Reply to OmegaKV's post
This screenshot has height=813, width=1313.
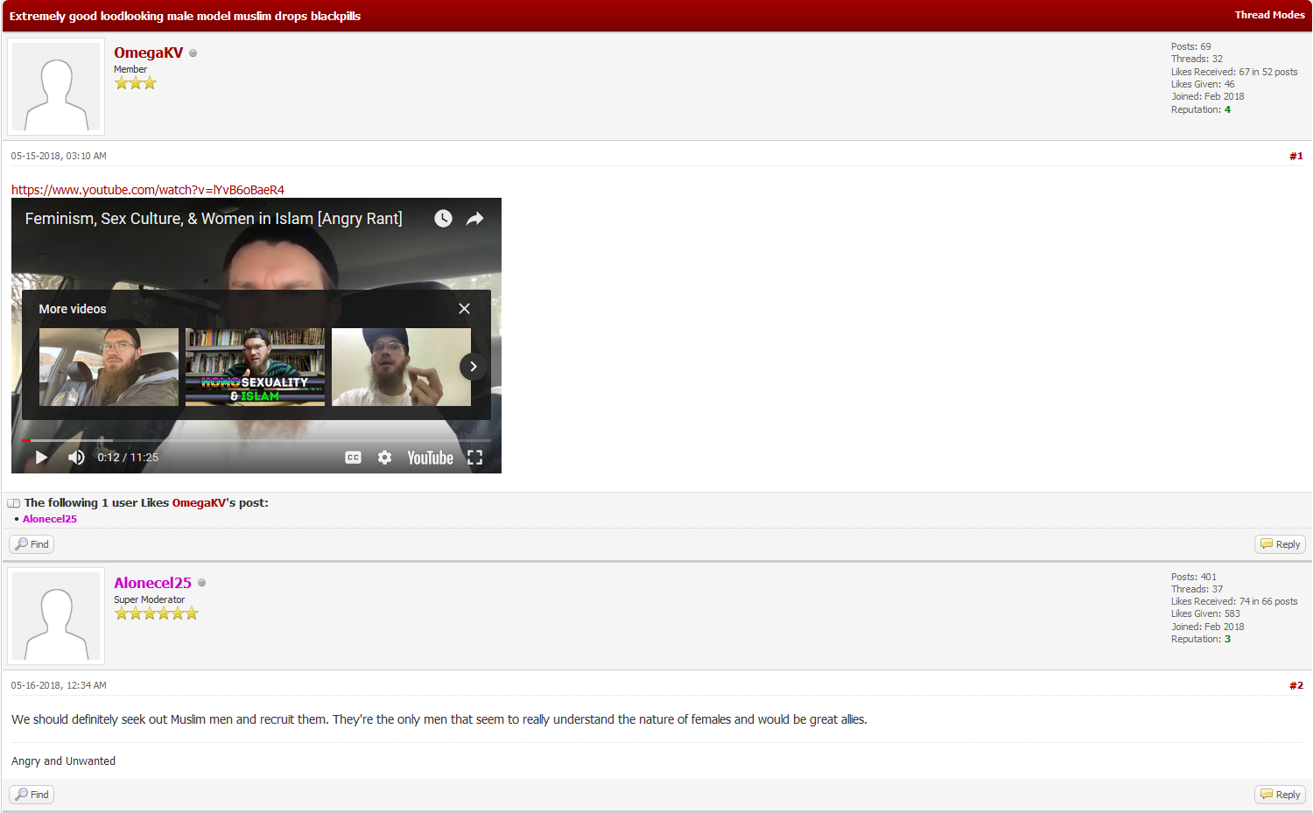click(x=1281, y=544)
